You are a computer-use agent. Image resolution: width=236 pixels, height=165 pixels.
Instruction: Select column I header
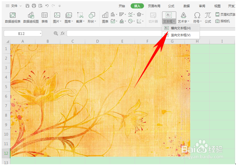tap(222, 41)
